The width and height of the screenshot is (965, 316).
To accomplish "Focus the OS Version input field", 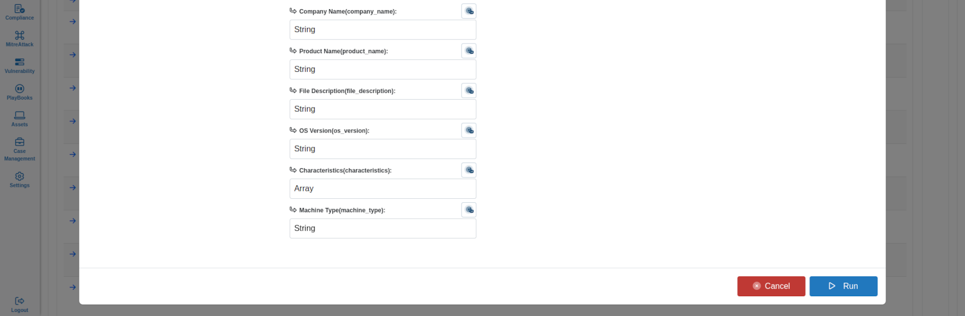I will click(x=383, y=148).
